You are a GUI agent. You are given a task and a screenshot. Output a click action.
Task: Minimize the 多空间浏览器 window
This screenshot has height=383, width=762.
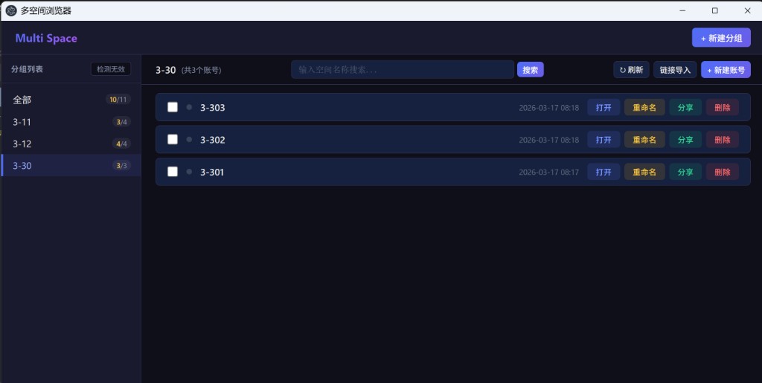point(682,10)
